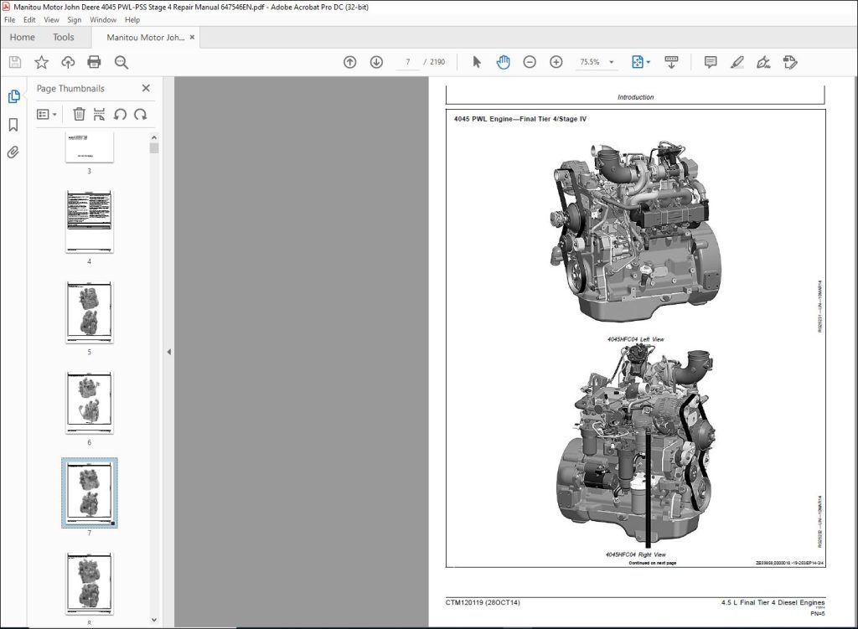
Task: Select page 8 thumbnail
Action: [89, 584]
